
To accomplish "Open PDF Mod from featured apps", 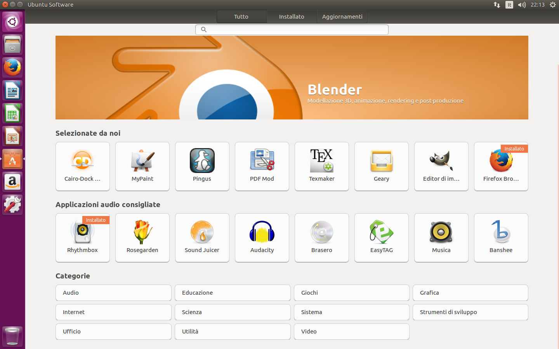I will pyautogui.click(x=262, y=166).
